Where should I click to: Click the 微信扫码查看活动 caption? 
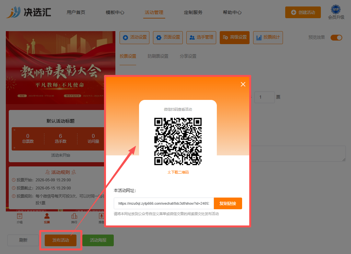click(178, 109)
